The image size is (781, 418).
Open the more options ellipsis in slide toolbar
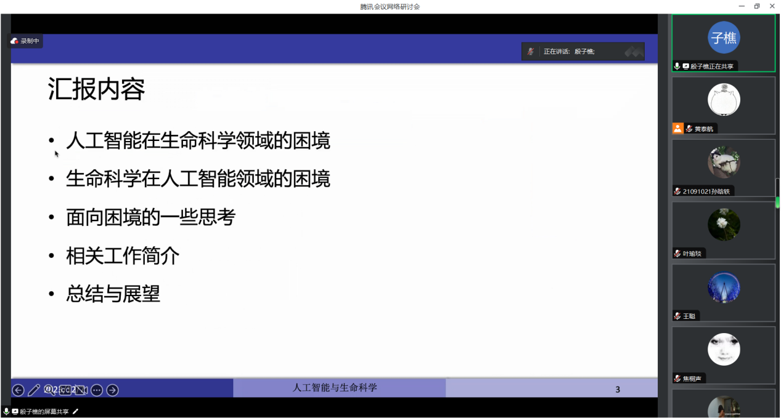point(96,390)
